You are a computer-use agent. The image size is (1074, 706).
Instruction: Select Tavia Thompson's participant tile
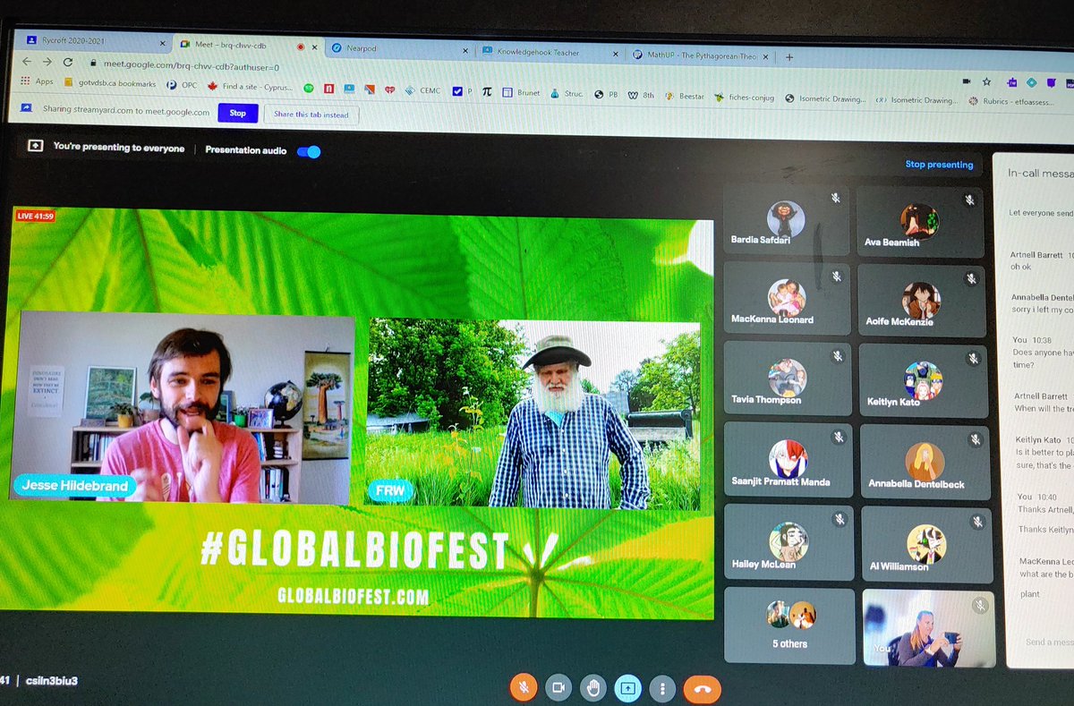(787, 379)
